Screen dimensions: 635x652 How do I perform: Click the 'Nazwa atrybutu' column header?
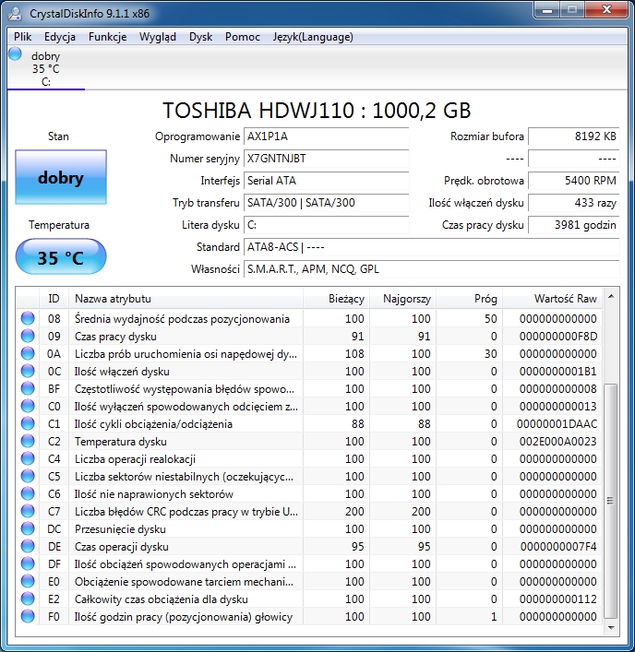point(186,299)
